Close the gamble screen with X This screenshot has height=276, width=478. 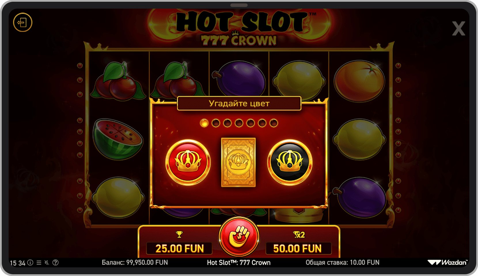(x=459, y=28)
